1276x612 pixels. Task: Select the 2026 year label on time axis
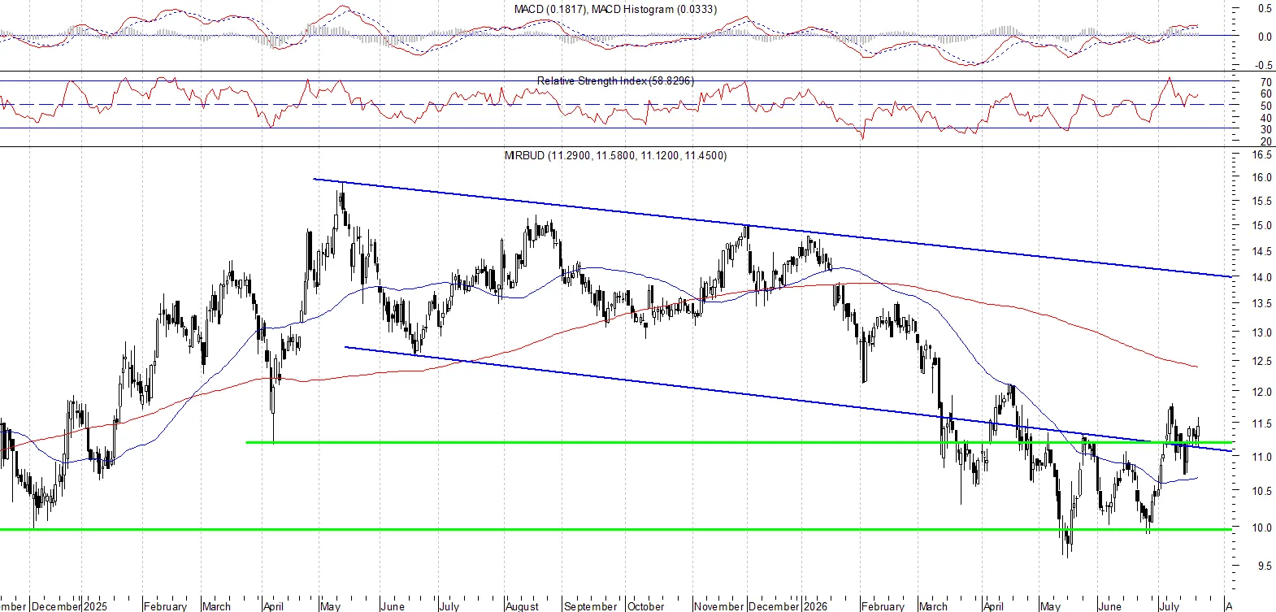click(814, 606)
